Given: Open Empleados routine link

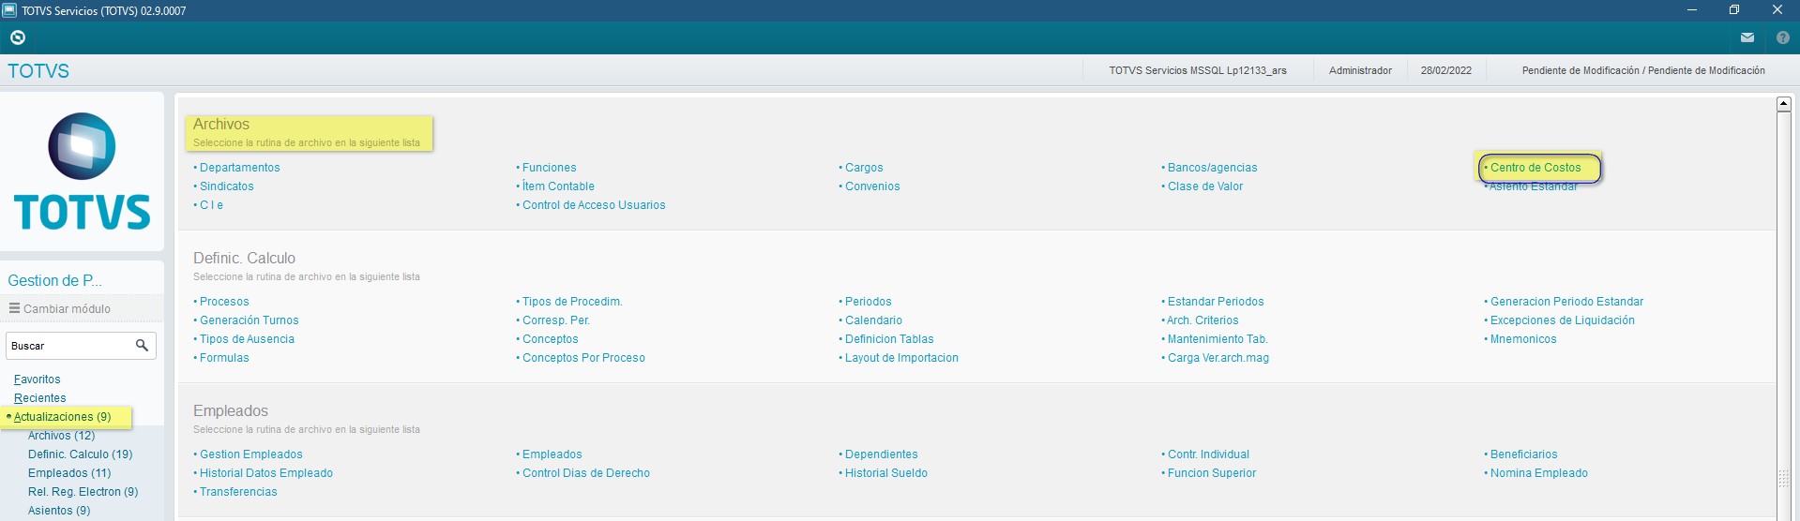Looking at the screenshot, I should coord(552,454).
